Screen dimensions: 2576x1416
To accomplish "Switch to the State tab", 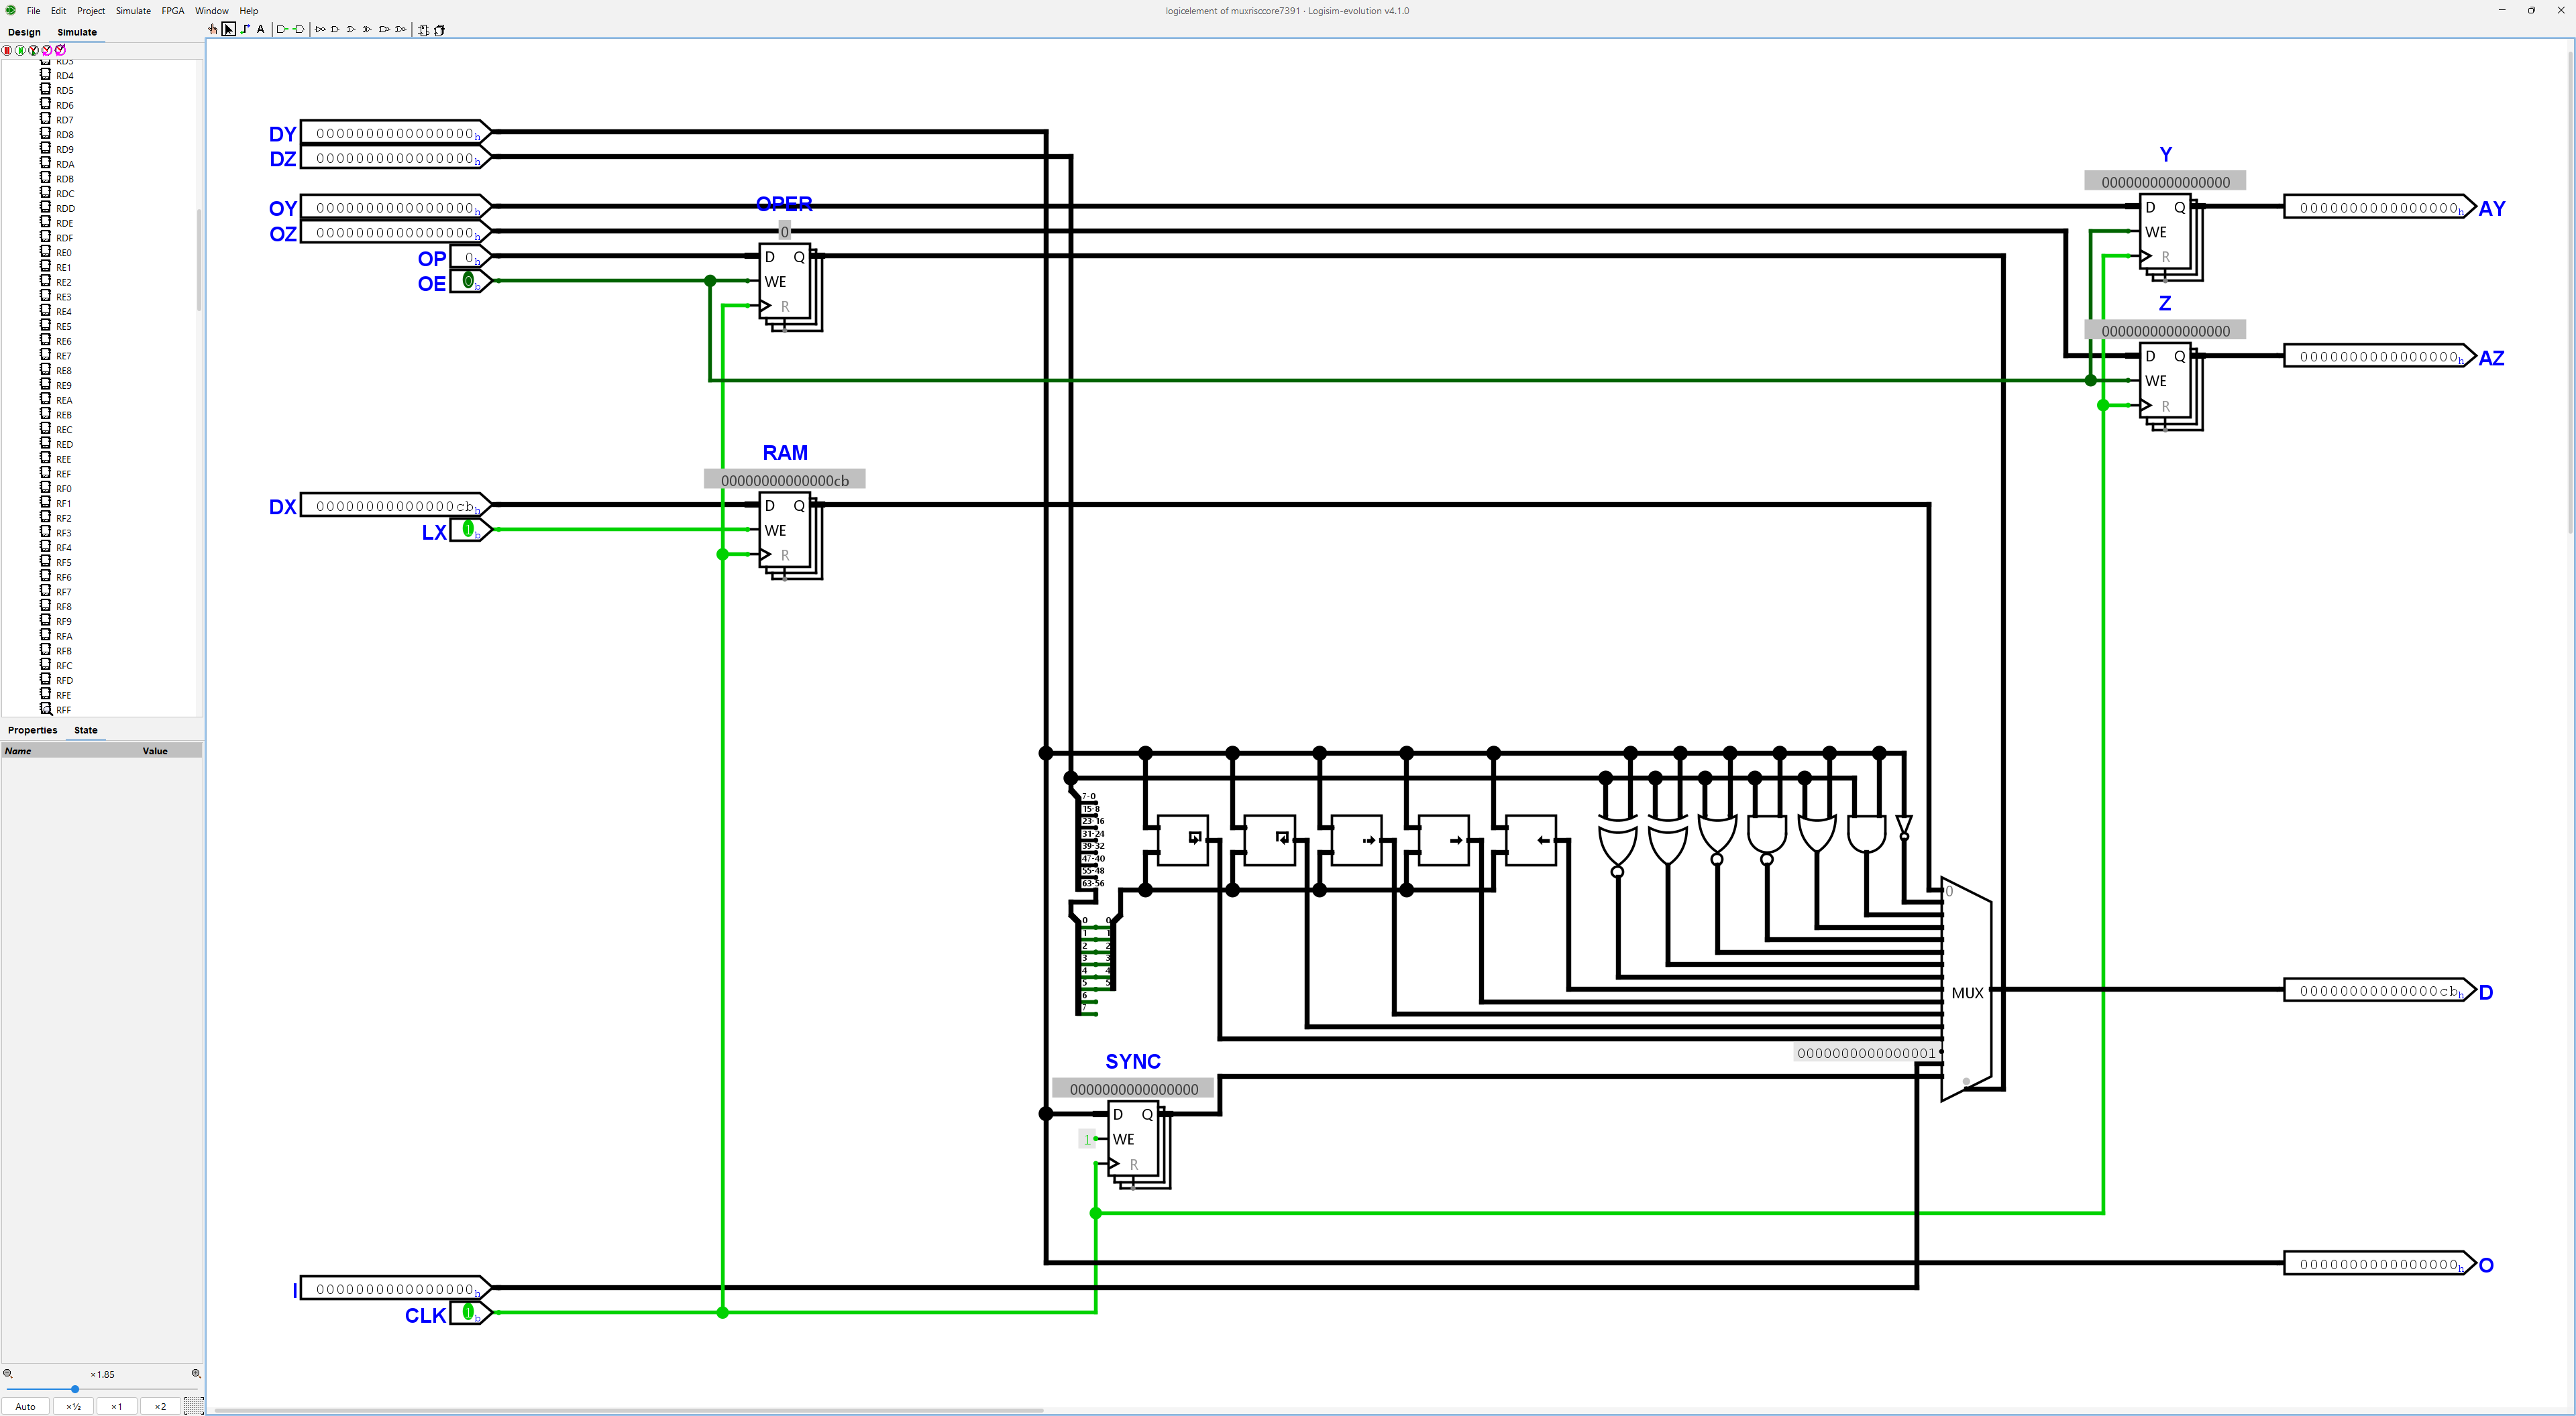I will (x=86, y=729).
